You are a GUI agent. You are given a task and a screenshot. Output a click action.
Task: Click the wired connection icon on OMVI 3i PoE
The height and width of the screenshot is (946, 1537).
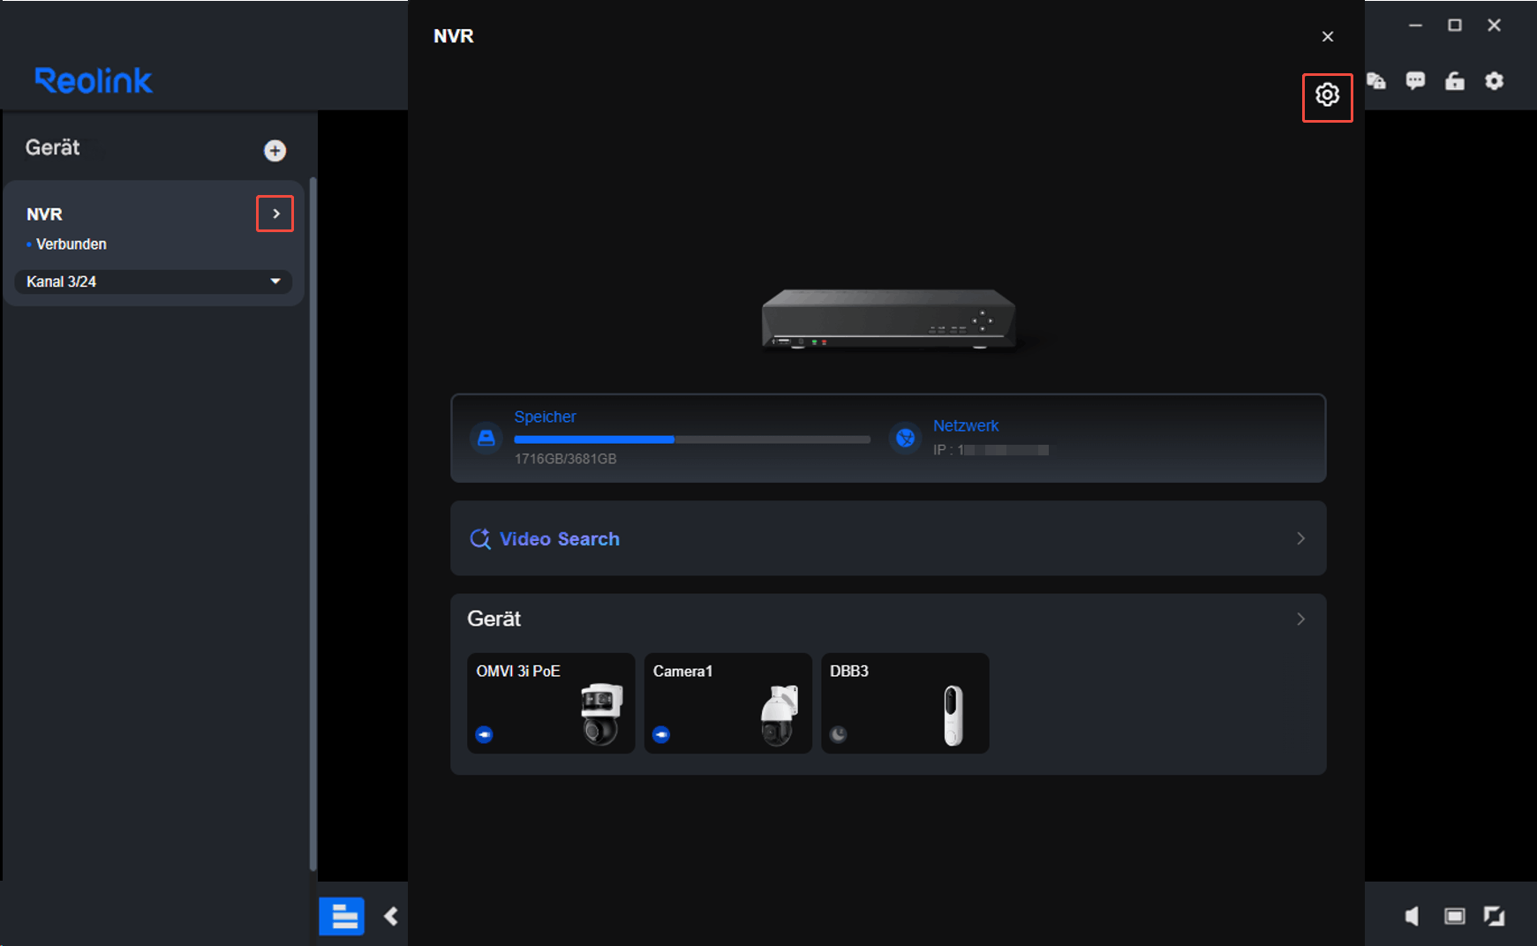[484, 734]
